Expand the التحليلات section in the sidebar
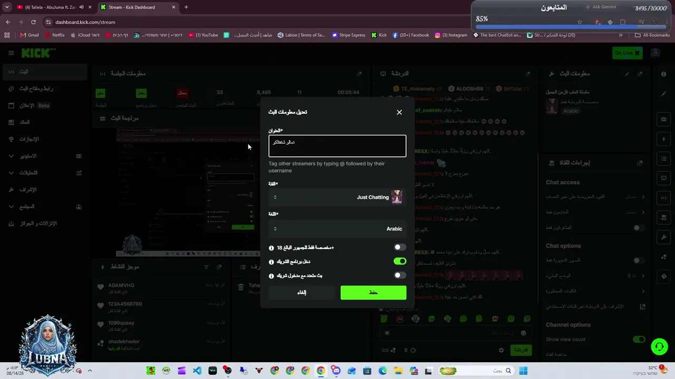The image size is (675, 379). click(45, 173)
